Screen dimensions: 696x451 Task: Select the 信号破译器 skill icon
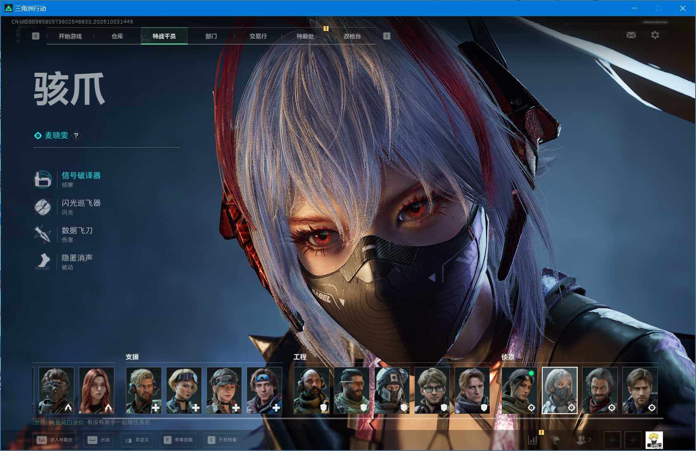pos(43,179)
